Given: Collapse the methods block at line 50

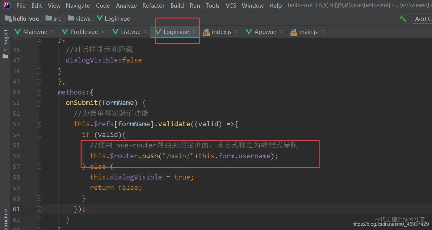Looking at the screenshot, I should (39, 92).
